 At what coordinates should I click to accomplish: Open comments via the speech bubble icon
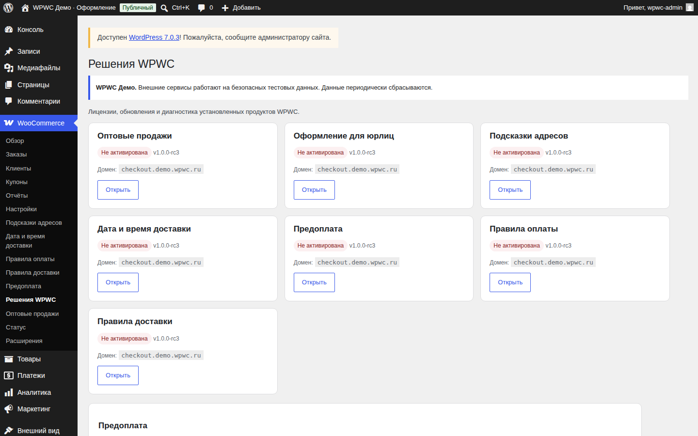click(201, 8)
